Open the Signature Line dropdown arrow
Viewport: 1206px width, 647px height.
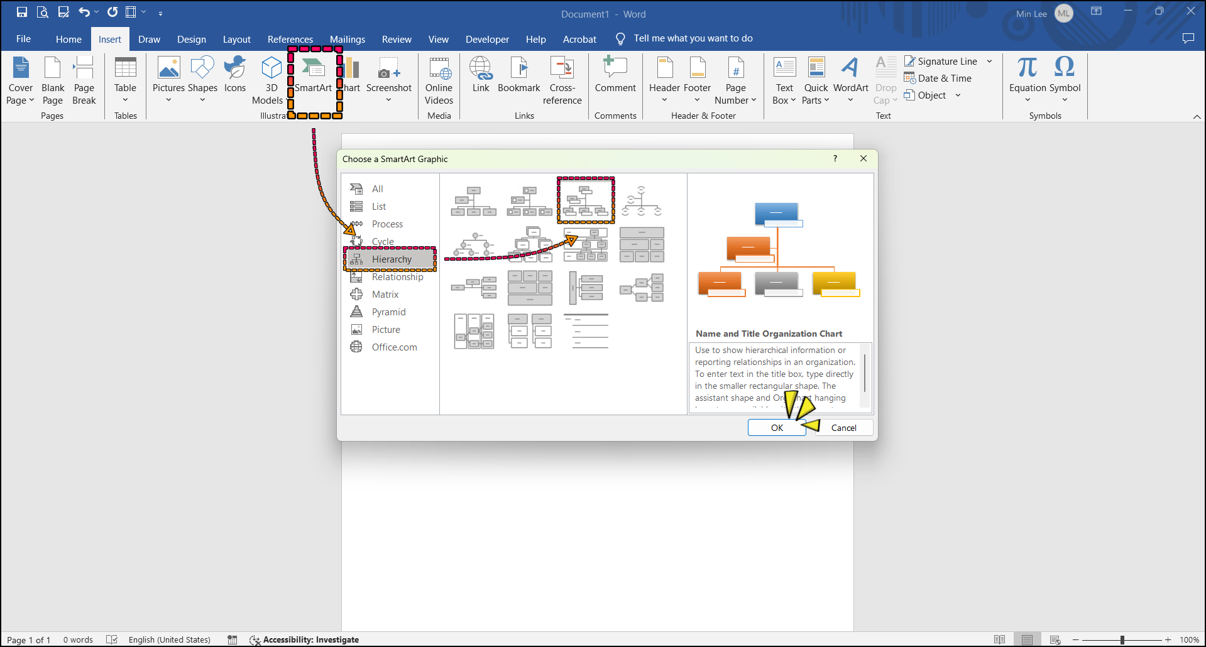tap(989, 62)
